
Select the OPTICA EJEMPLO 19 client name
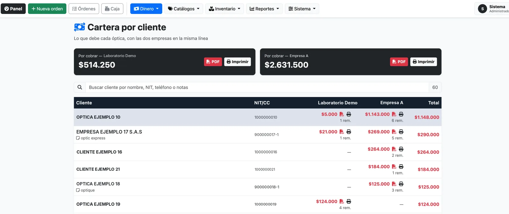(98, 204)
